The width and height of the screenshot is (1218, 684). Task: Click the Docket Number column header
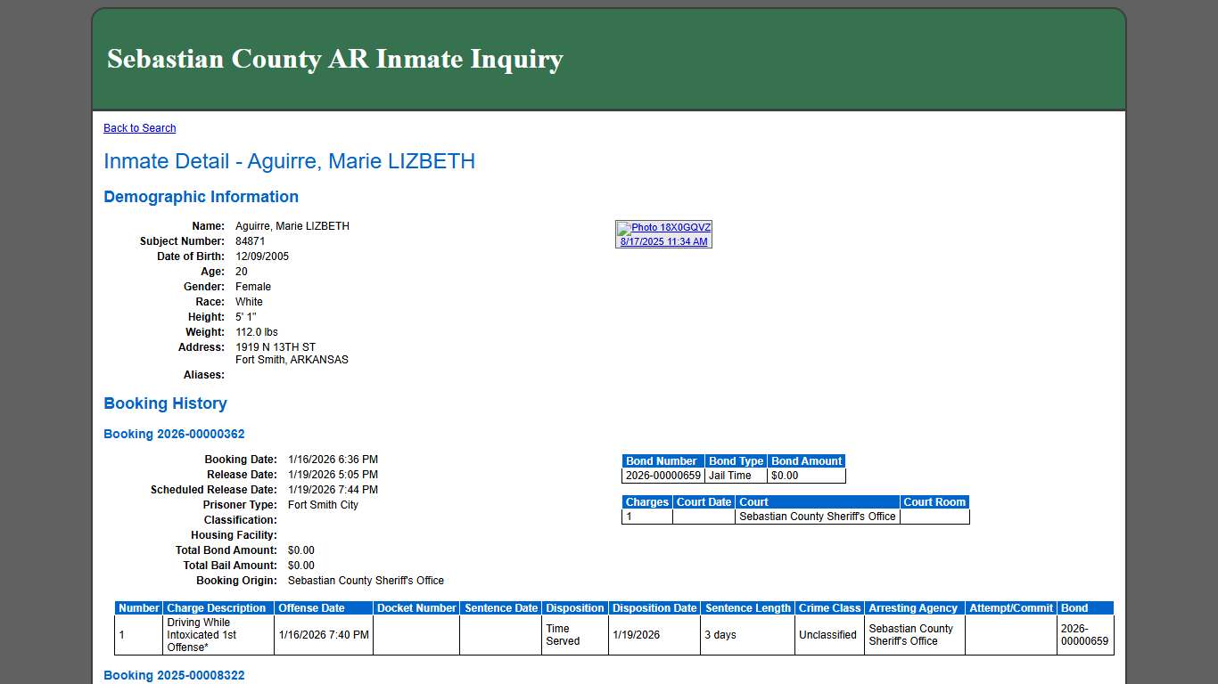(416, 607)
